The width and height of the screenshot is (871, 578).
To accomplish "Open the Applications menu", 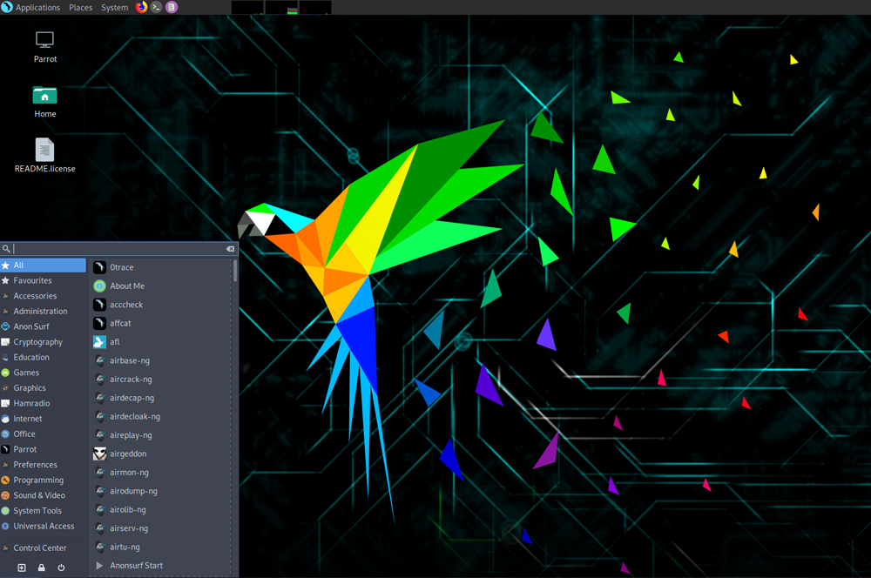I will coord(37,7).
